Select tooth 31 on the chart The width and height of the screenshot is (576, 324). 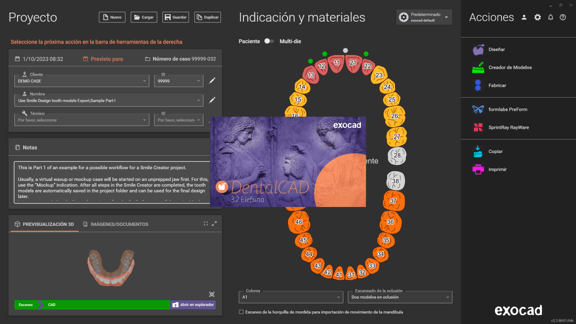(x=351, y=274)
